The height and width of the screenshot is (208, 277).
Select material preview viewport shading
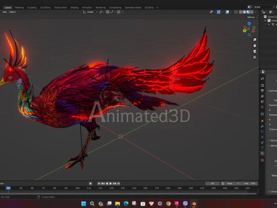[248, 12]
